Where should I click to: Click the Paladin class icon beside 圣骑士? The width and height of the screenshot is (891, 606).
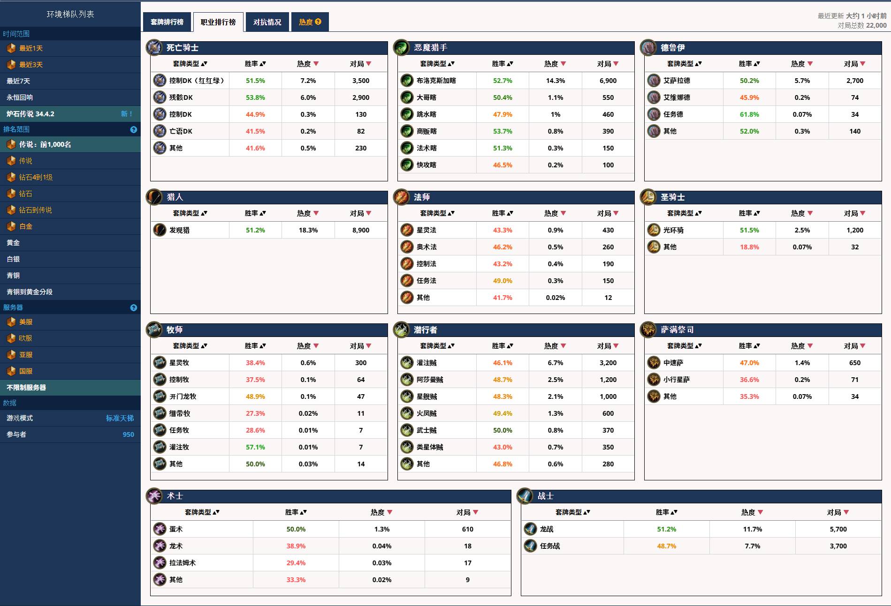[x=648, y=197]
